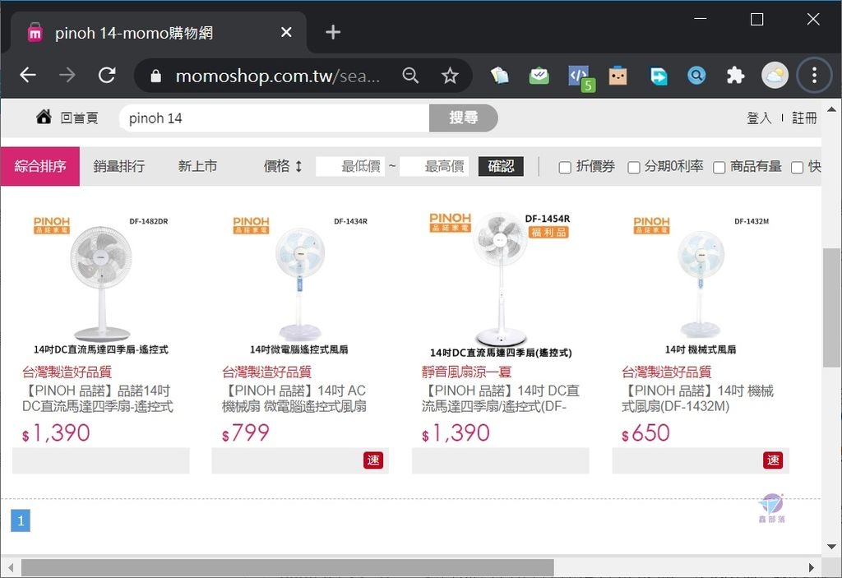Bookmark this page with the star
842x578 pixels.
[450, 75]
